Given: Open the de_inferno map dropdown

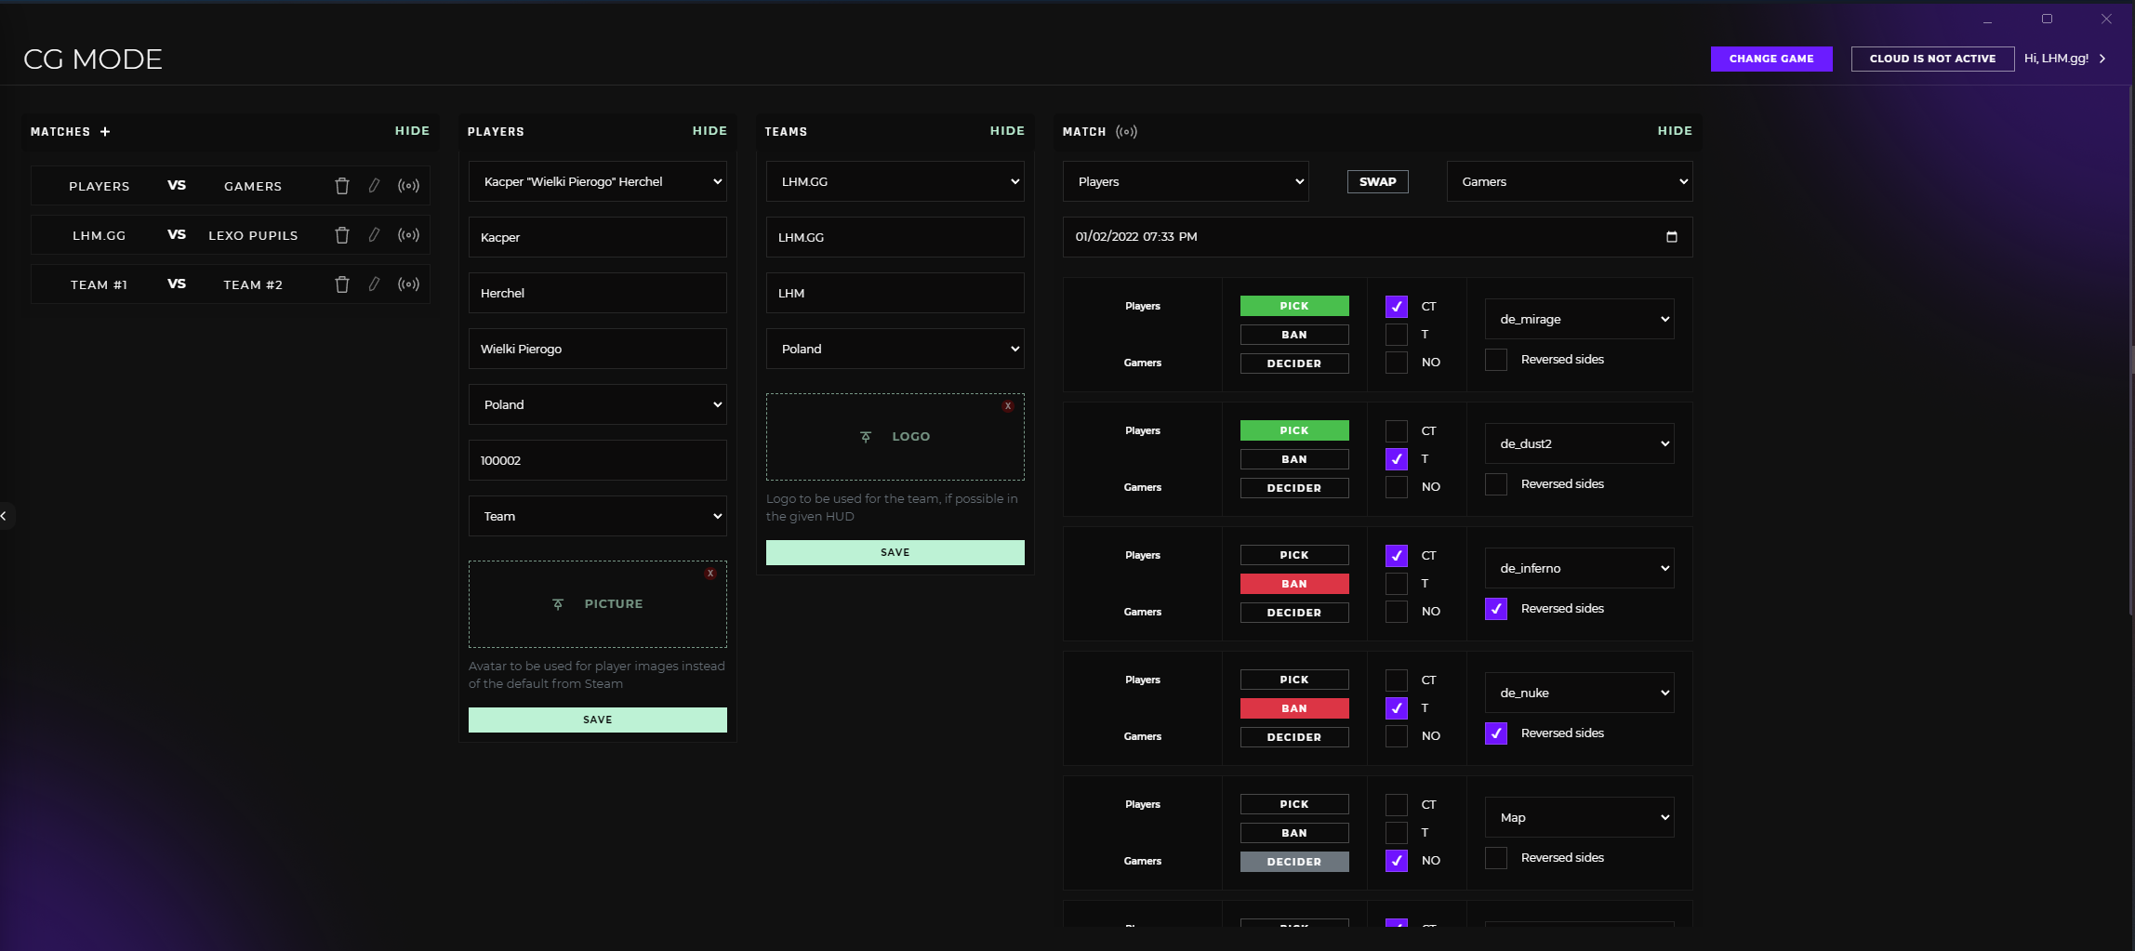Looking at the screenshot, I should click(x=1580, y=568).
